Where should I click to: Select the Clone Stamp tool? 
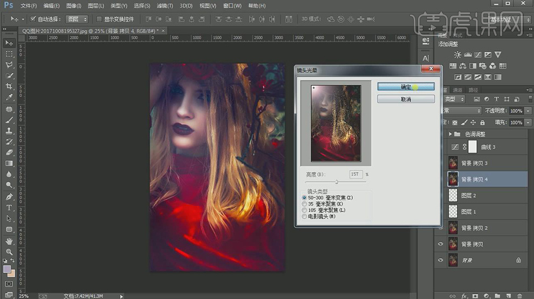point(9,131)
